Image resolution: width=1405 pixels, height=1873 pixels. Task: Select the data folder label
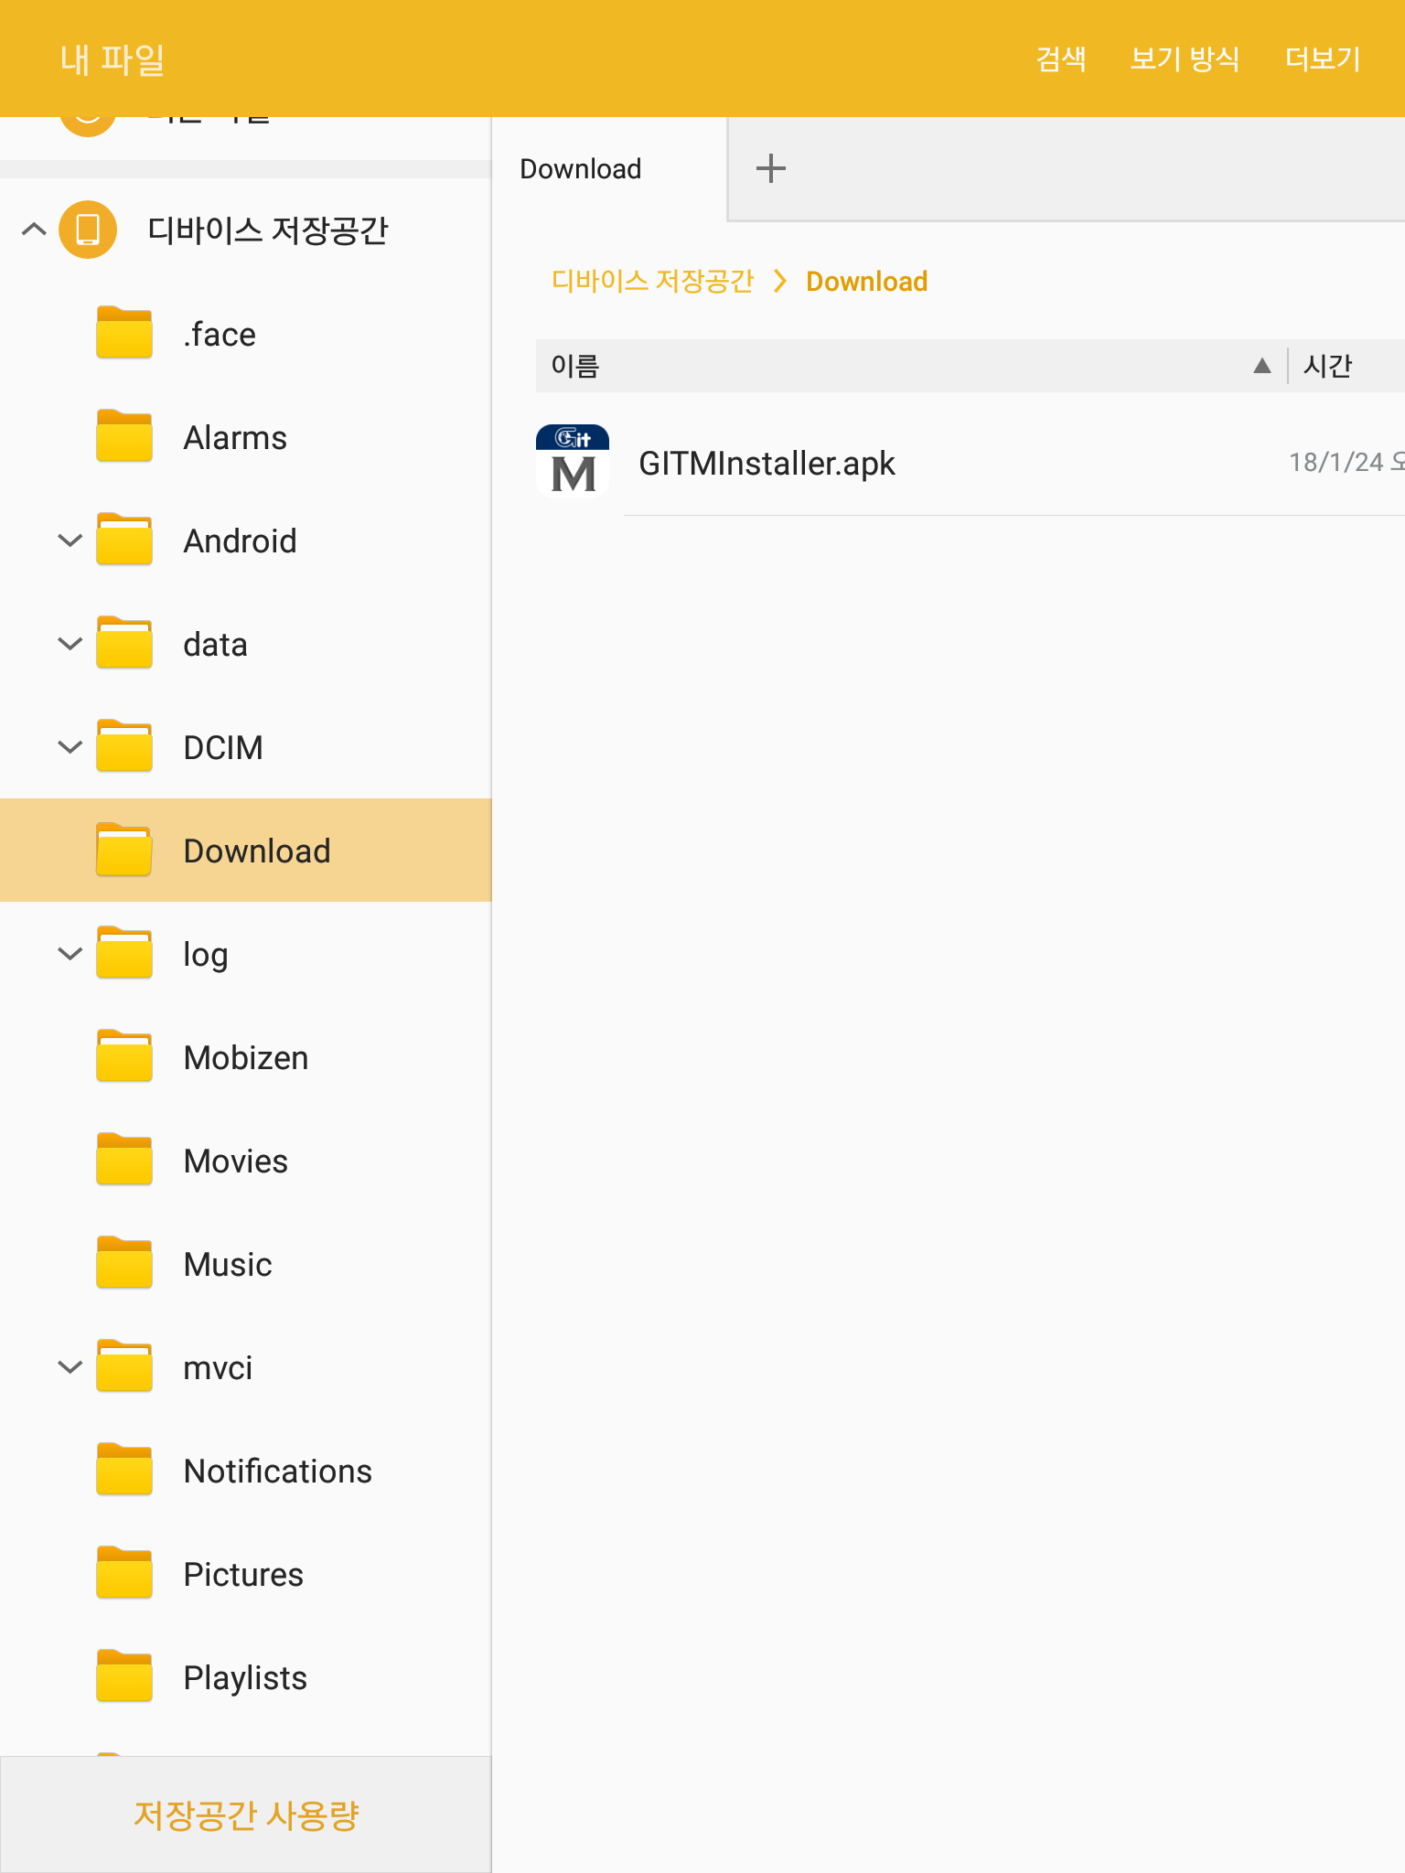click(x=215, y=645)
